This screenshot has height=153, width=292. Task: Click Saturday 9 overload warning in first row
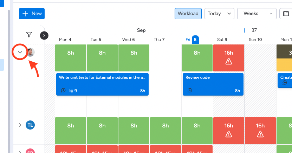(229, 62)
